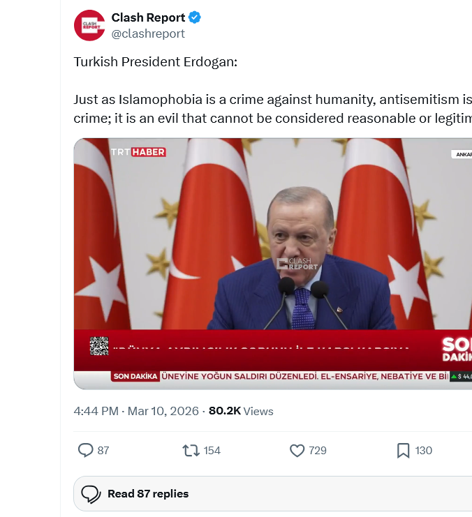
Task: Click the Clash Report profile avatar
Action: 89,25
